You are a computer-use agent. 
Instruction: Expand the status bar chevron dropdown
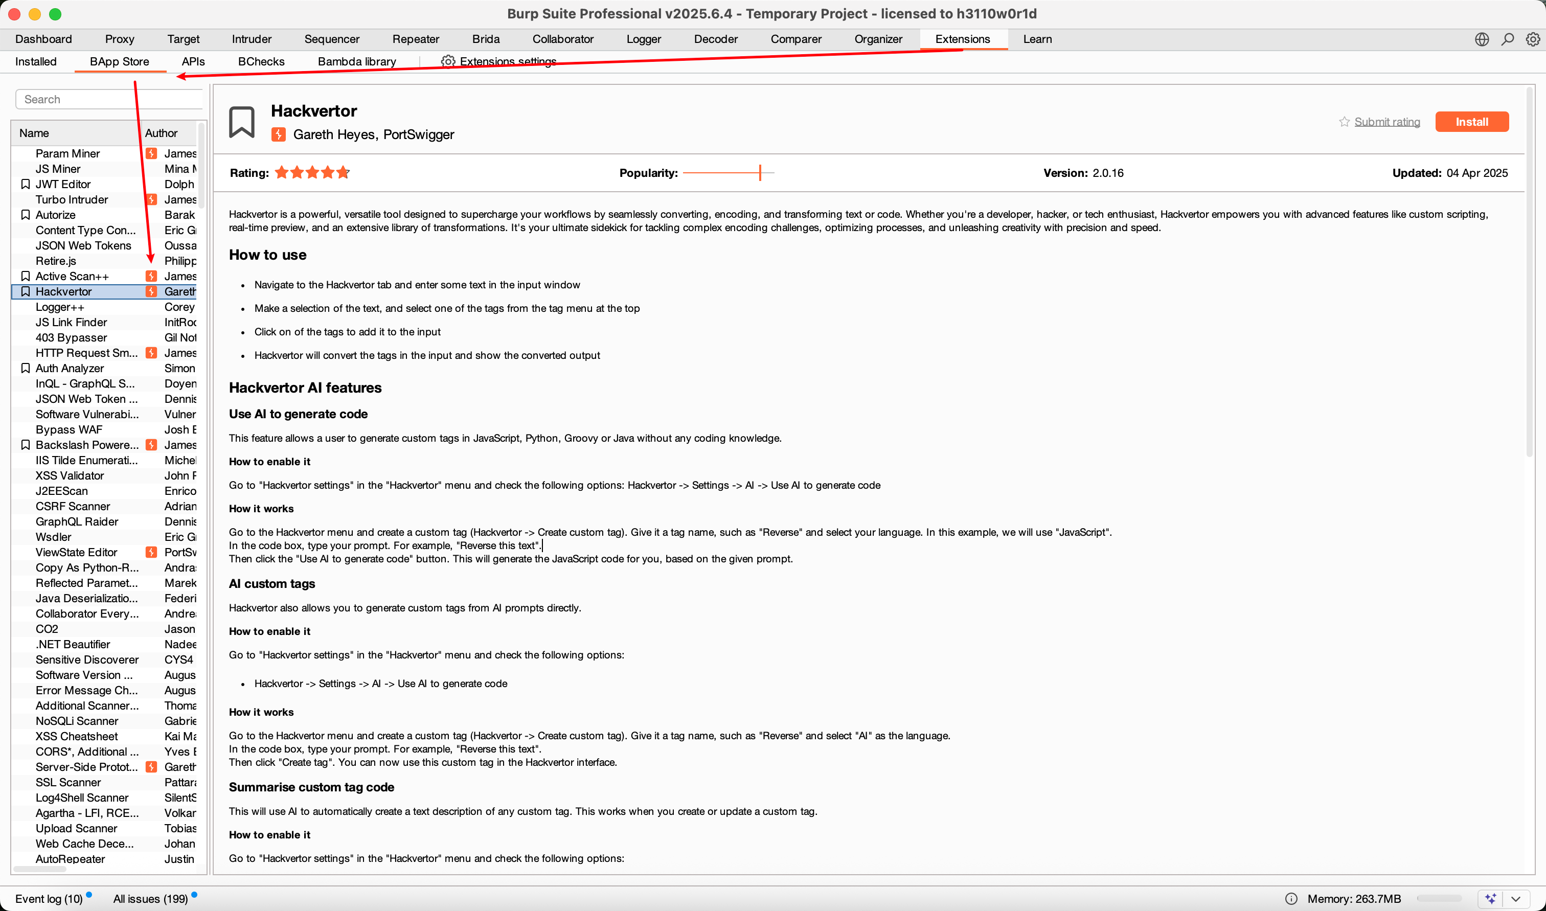(1515, 899)
